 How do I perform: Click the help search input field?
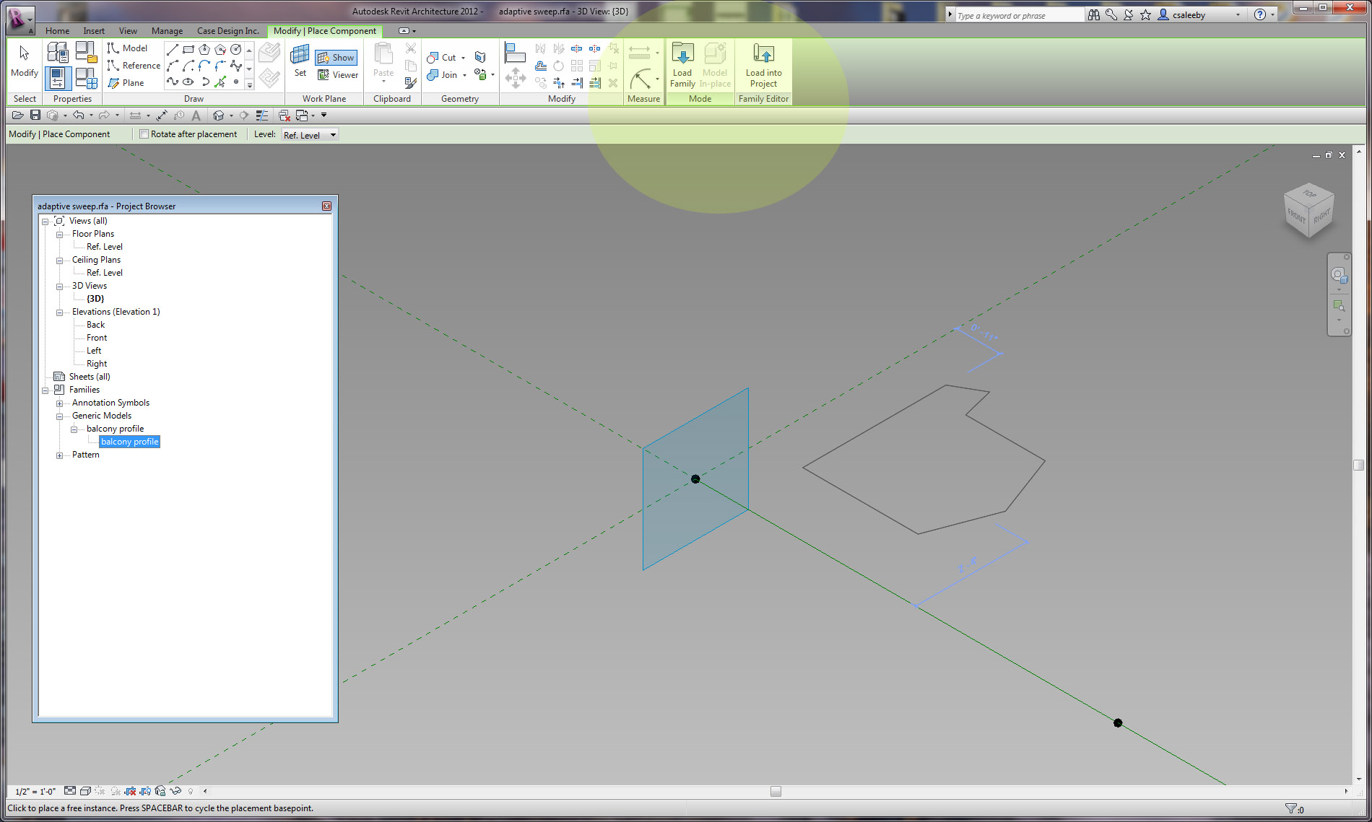1018,15
